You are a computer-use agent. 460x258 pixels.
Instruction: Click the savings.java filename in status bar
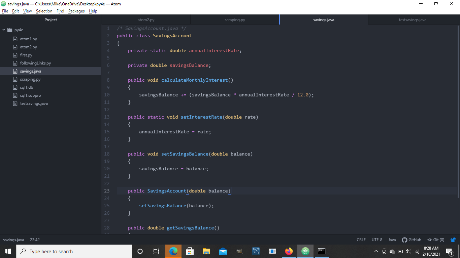point(13,240)
